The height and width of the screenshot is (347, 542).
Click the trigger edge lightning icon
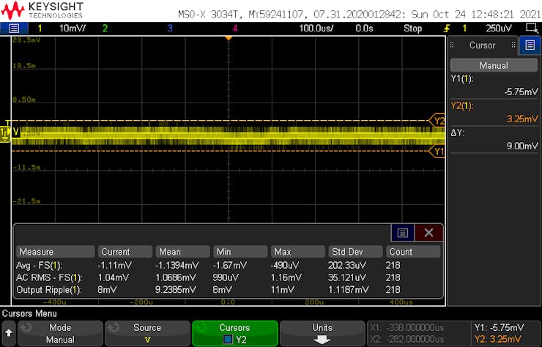446,28
